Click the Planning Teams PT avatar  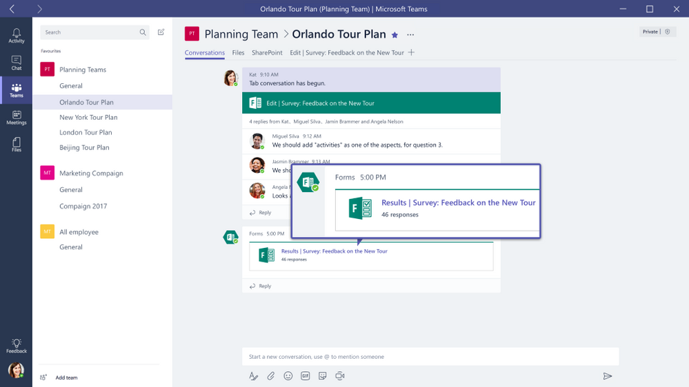click(47, 70)
